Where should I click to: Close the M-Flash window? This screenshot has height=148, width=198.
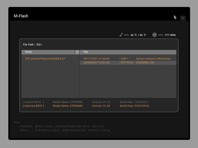click(x=183, y=18)
